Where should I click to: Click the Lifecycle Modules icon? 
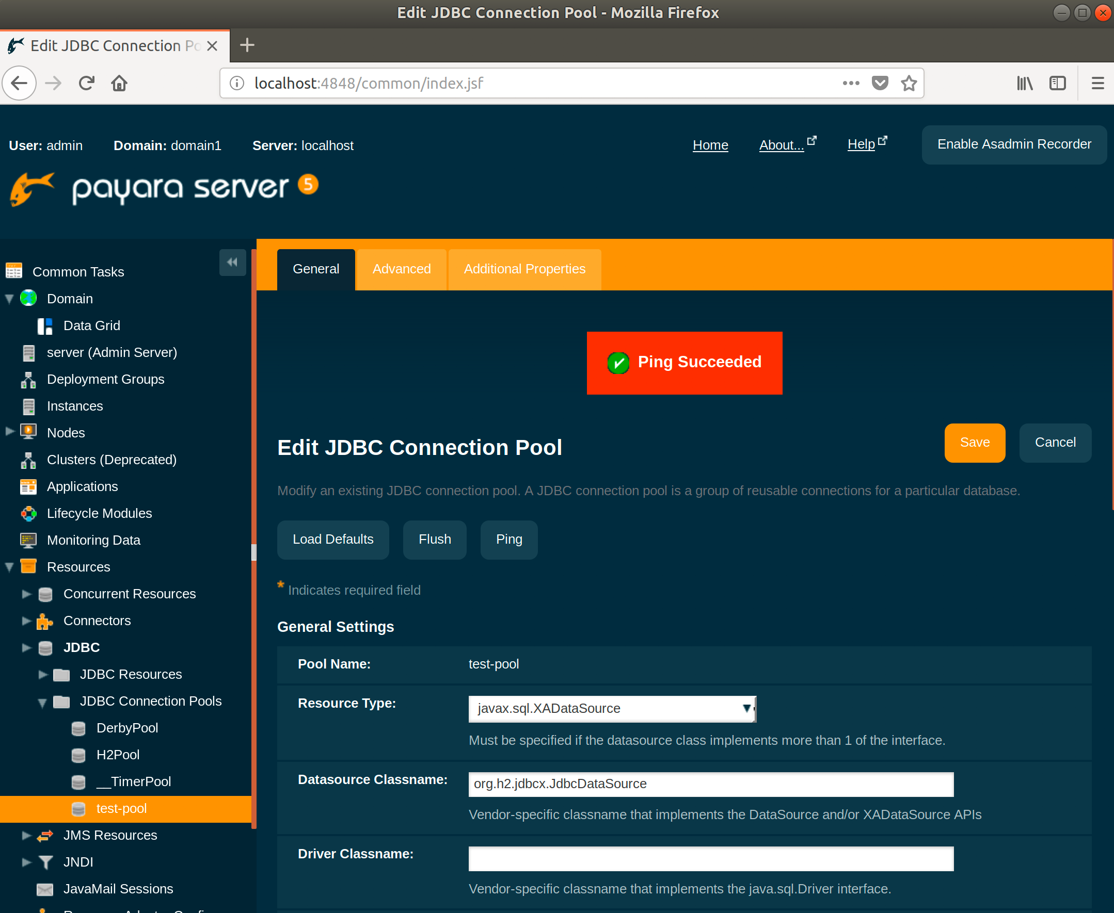click(28, 513)
